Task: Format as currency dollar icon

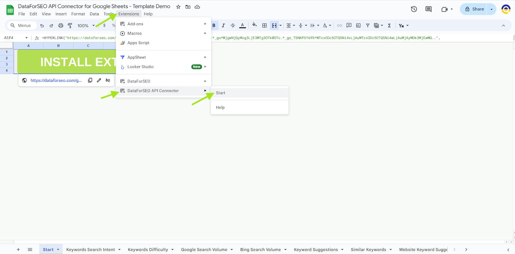Action: [x=104, y=25]
